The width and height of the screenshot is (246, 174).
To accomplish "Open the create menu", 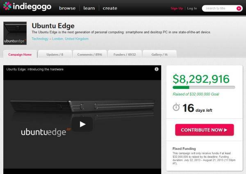I will [x=110, y=8].
